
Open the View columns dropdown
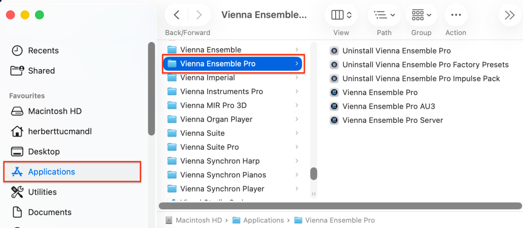tap(341, 15)
